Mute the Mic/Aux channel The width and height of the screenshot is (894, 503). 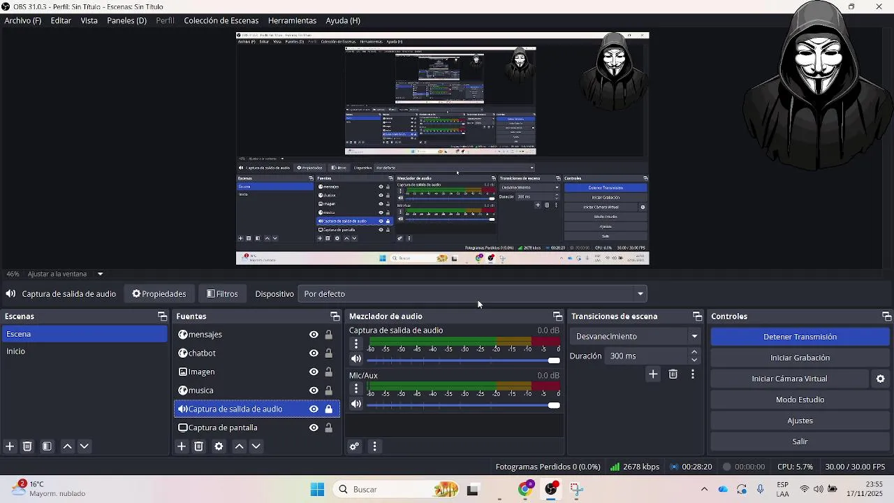click(x=356, y=404)
